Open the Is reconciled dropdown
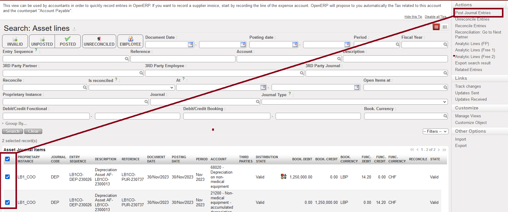Image resolution: width=508 pixels, height=212 pixels. 132,87
